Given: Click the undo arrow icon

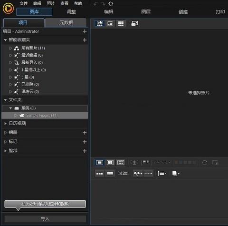Looking at the screenshot, I should tap(95, 4).
